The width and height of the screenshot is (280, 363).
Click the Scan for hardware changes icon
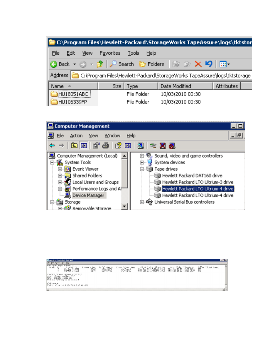coord(141,145)
